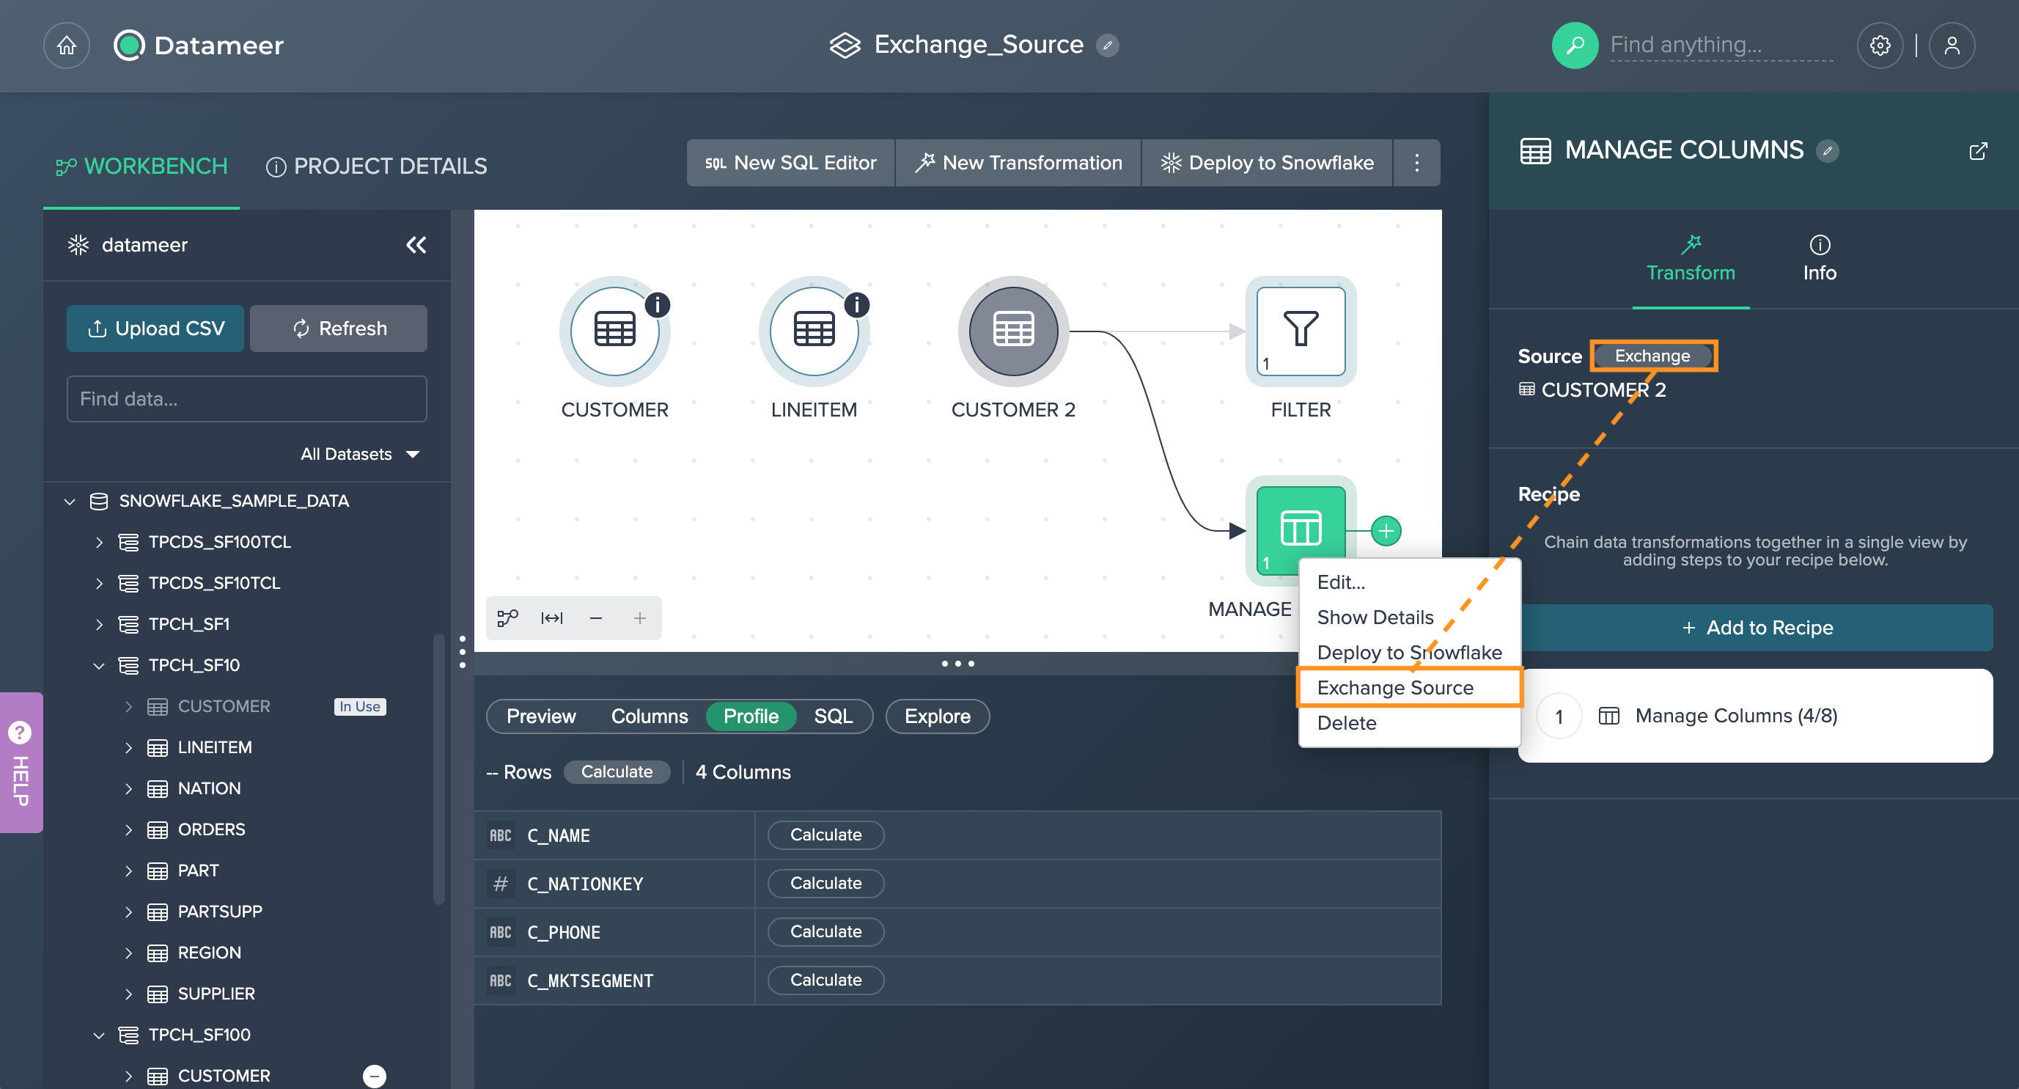The width and height of the screenshot is (2019, 1089).
Task: Open the HELP side tab
Action: tap(21, 762)
